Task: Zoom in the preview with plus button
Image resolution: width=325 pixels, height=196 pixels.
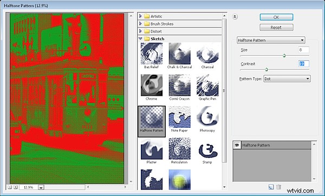Action: pyautogui.click(x=15, y=187)
